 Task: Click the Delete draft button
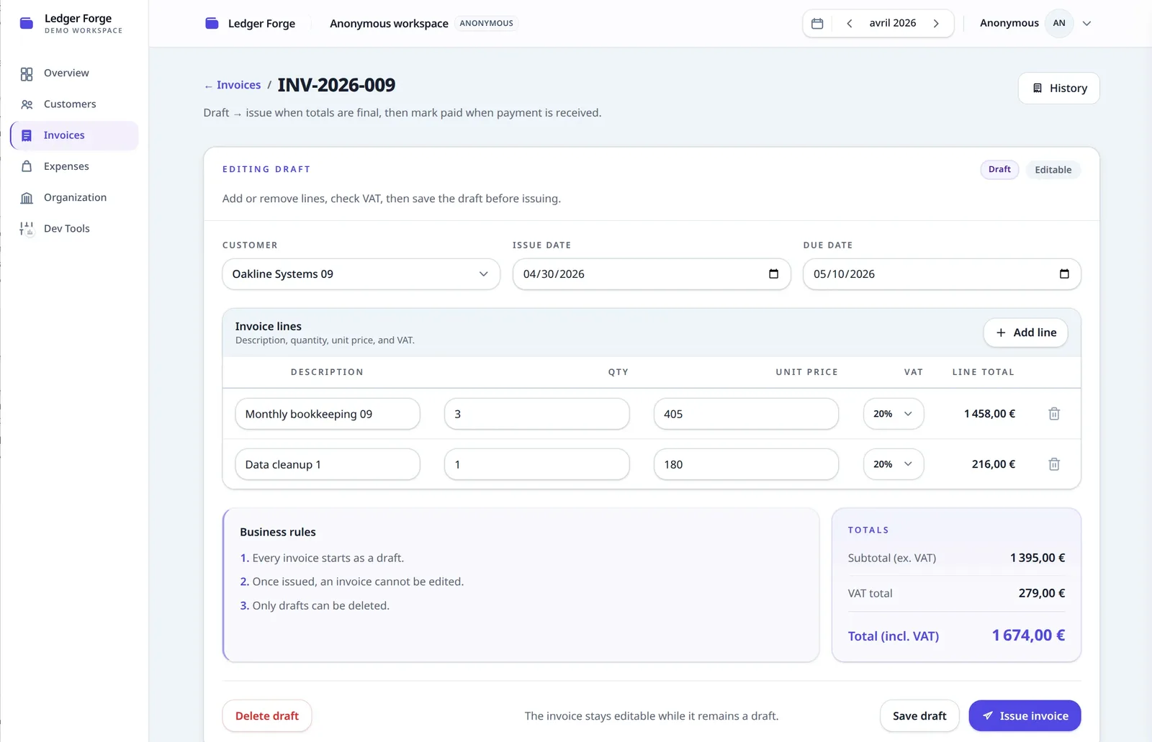[267, 716]
